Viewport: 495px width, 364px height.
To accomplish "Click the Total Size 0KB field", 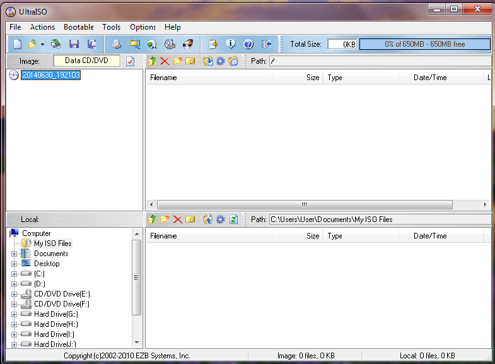I will [342, 44].
